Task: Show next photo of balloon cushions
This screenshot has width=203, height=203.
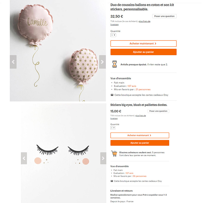Action: click(x=102, y=62)
